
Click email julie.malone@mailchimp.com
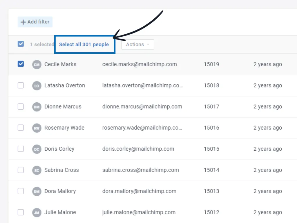click(x=139, y=212)
